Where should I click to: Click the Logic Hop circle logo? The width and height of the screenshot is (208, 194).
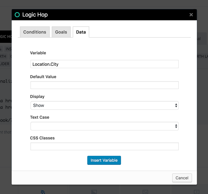(17, 15)
